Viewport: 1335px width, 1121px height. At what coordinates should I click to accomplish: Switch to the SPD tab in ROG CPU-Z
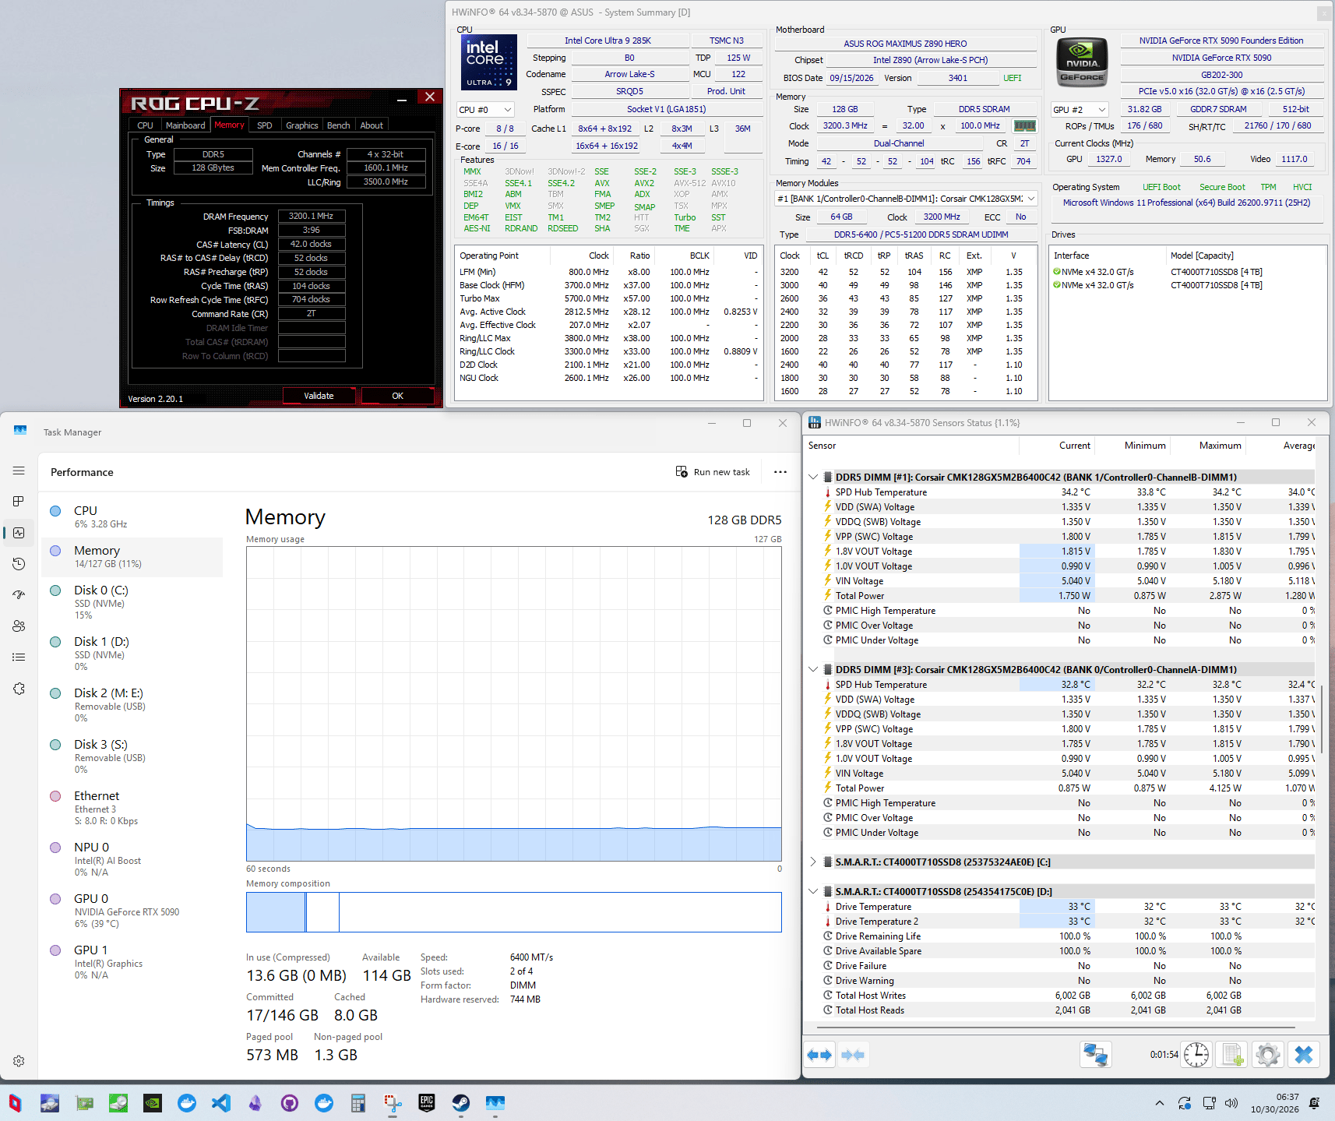click(265, 125)
